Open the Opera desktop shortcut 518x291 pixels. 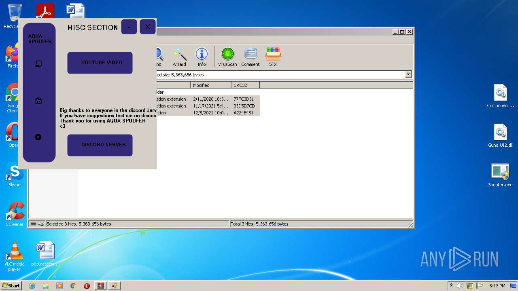click(12, 135)
